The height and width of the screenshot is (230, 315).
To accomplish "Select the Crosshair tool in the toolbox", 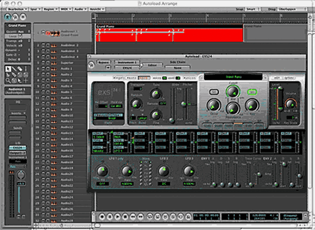I will 26,81.
